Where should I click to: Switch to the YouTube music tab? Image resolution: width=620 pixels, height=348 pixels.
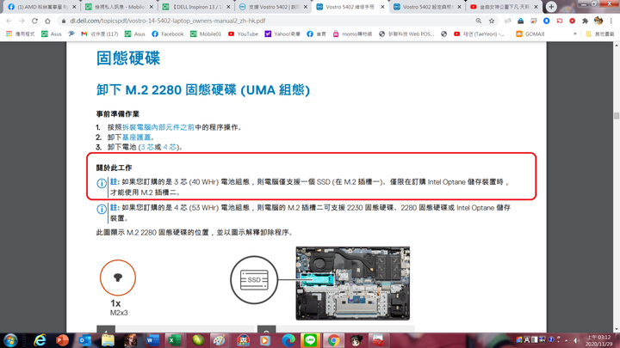[504, 7]
